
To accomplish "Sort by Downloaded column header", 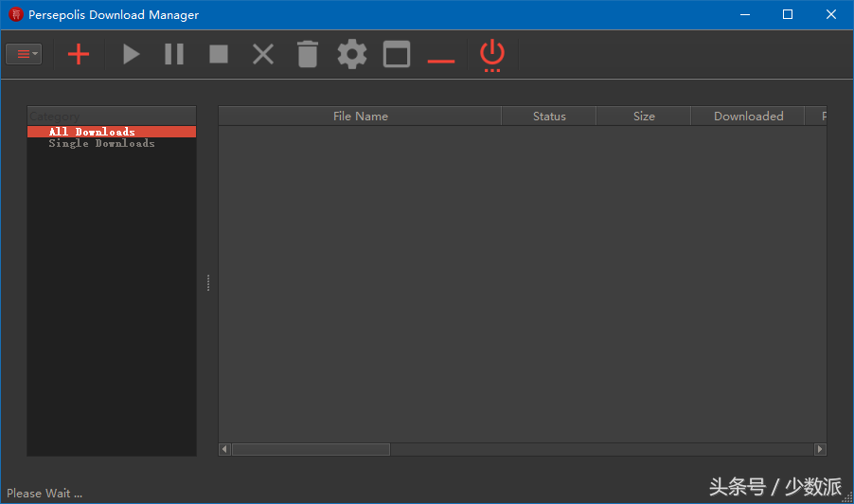I will (748, 117).
